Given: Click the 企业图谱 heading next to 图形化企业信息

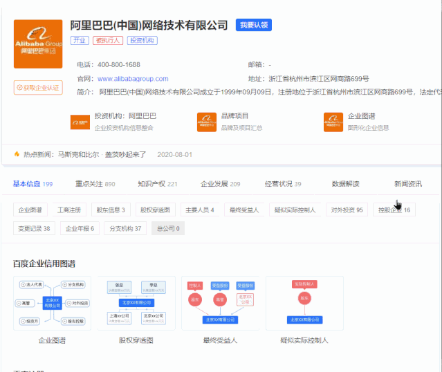Looking at the screenshot, I should (x=361, y=116).
